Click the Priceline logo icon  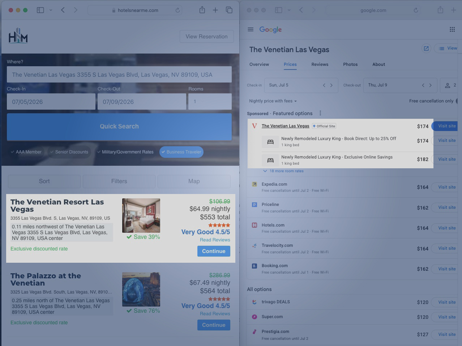(x=254, y=204)
